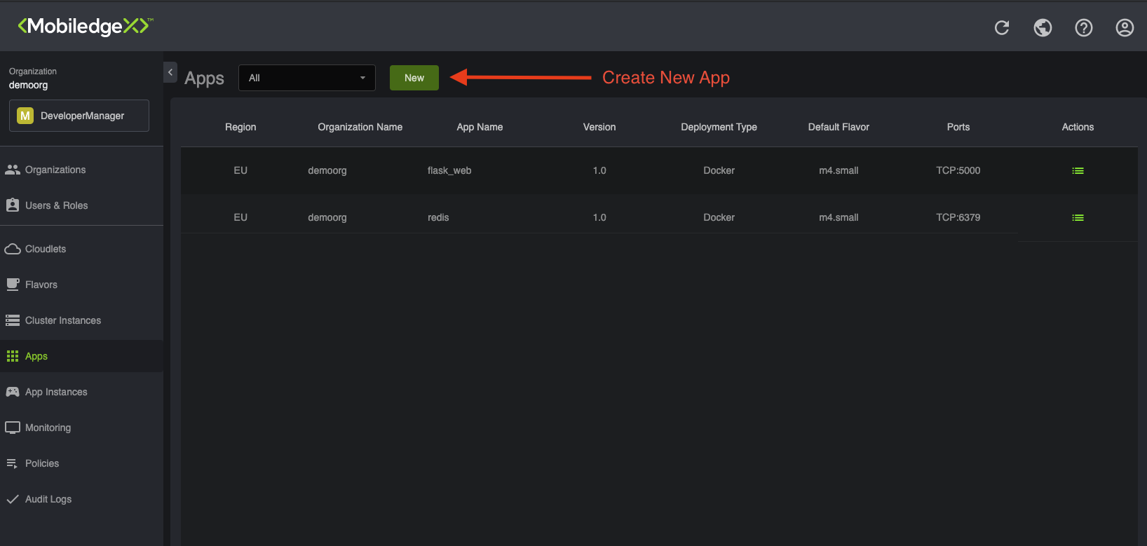Click TCP:5000 port cell
1147x546 pixels.
(x=958, y=170)
